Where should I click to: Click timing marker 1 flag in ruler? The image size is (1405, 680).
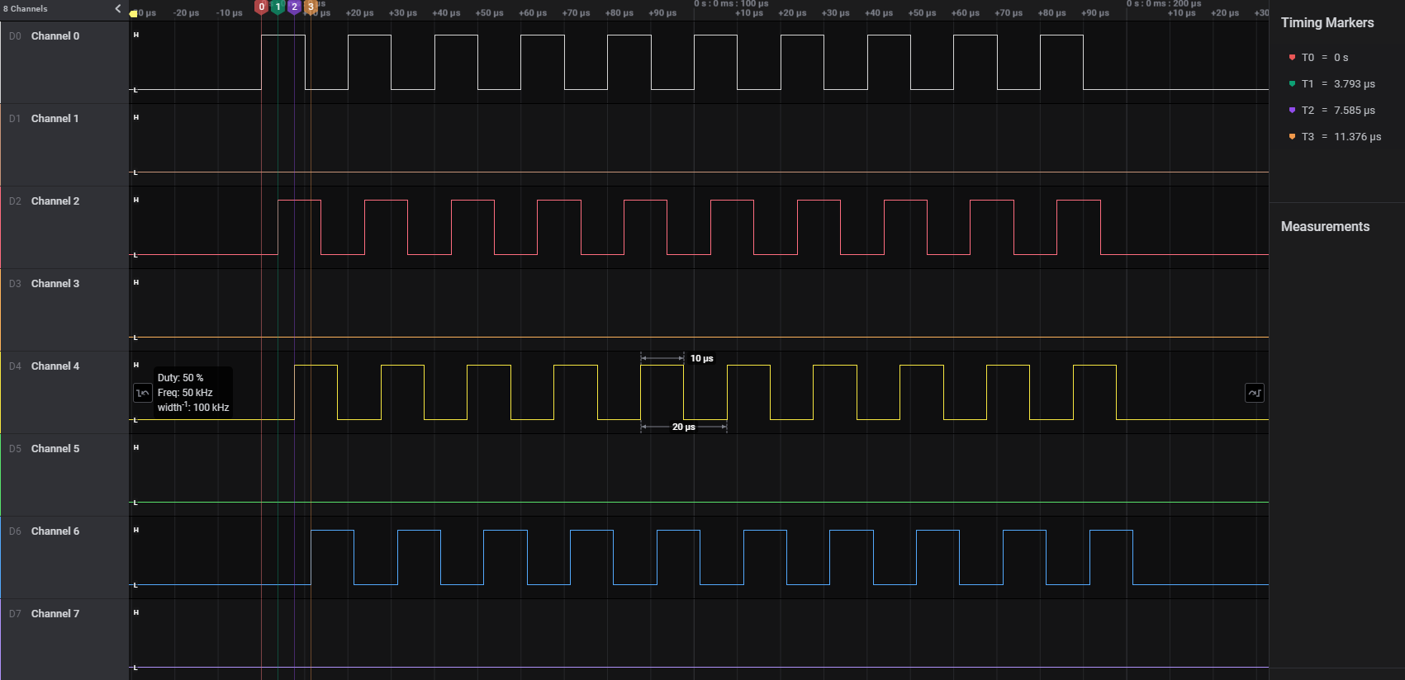278,7
